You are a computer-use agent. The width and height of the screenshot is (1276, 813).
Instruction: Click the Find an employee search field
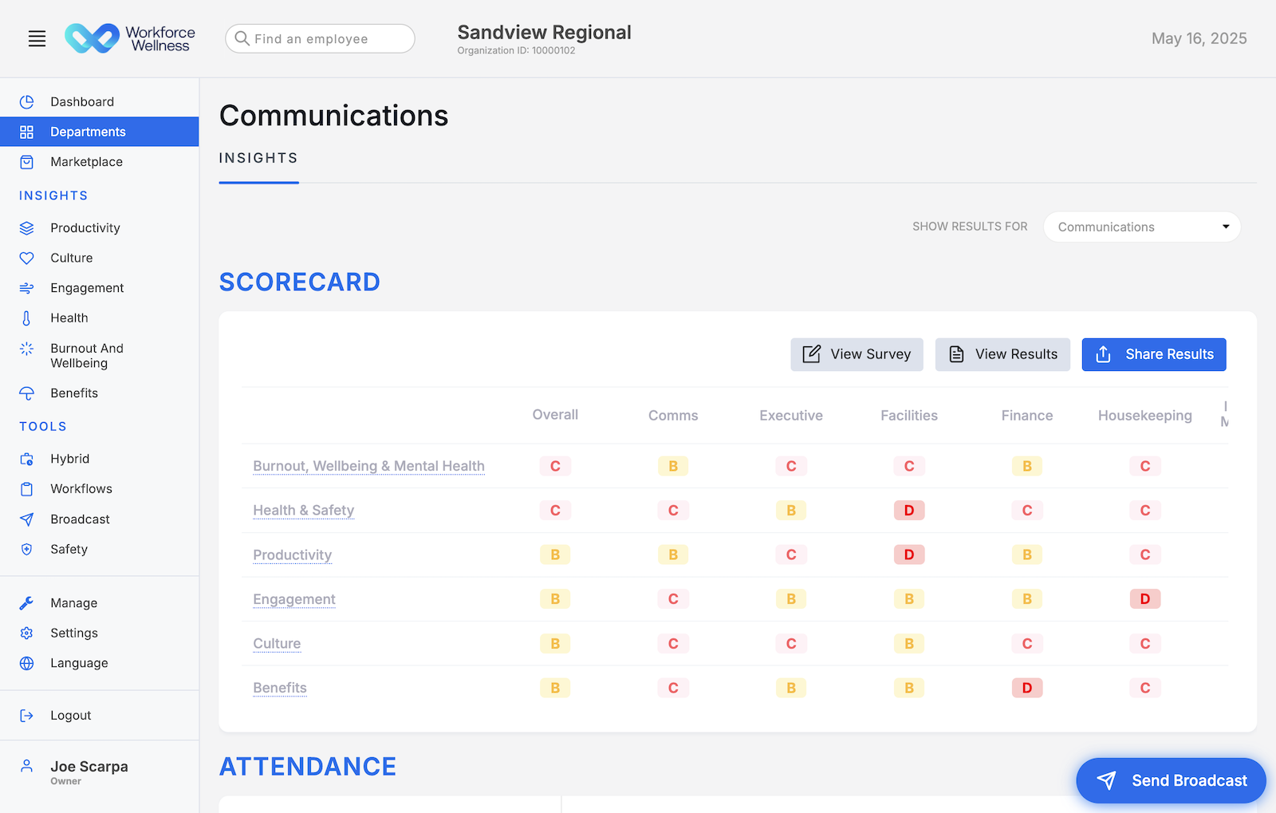(x=321, y=38)
